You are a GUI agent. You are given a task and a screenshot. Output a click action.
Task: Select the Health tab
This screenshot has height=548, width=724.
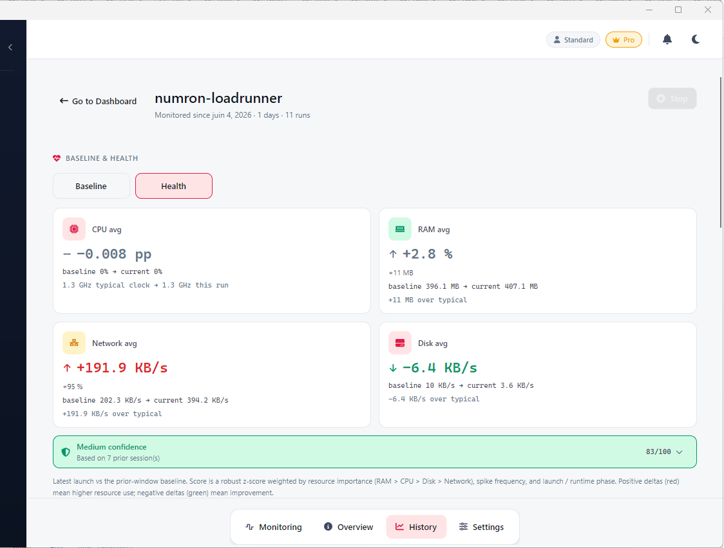pyautogui.click(x=174, y=186)
